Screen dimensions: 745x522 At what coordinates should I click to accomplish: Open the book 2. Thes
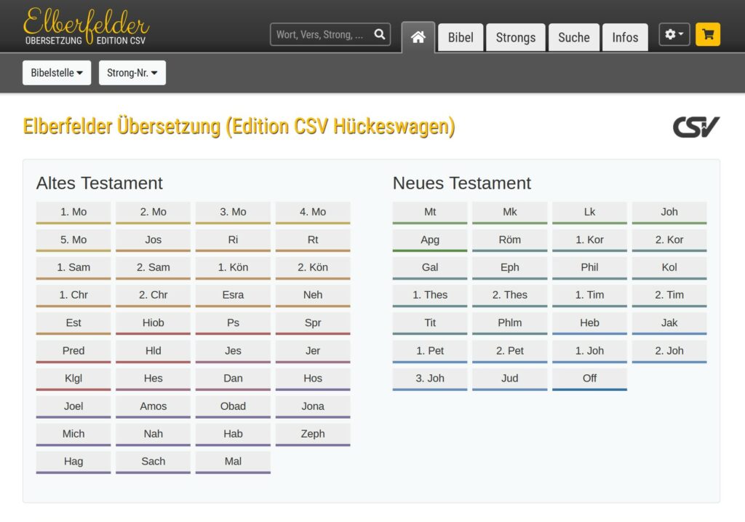coord(509,296)
